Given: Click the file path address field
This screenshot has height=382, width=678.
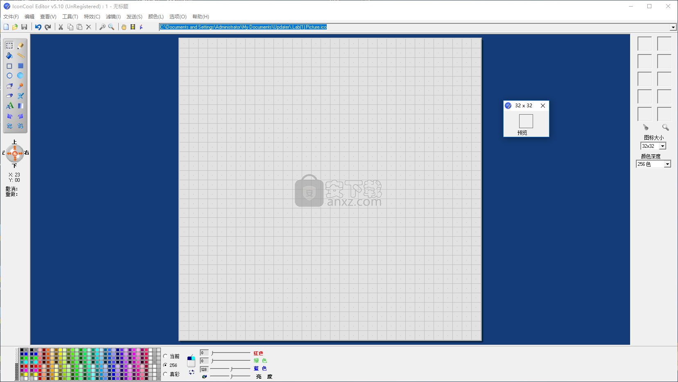Looking at the screenshot, I should point(414,27).
